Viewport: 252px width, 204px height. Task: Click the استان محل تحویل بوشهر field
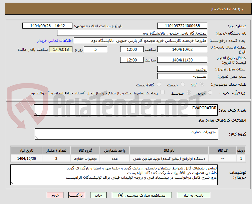click(182, 69)
